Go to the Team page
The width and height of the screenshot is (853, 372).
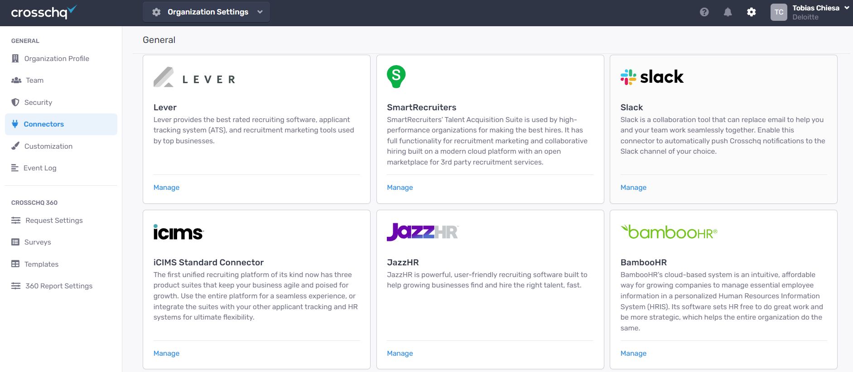(x=61, y=80)
